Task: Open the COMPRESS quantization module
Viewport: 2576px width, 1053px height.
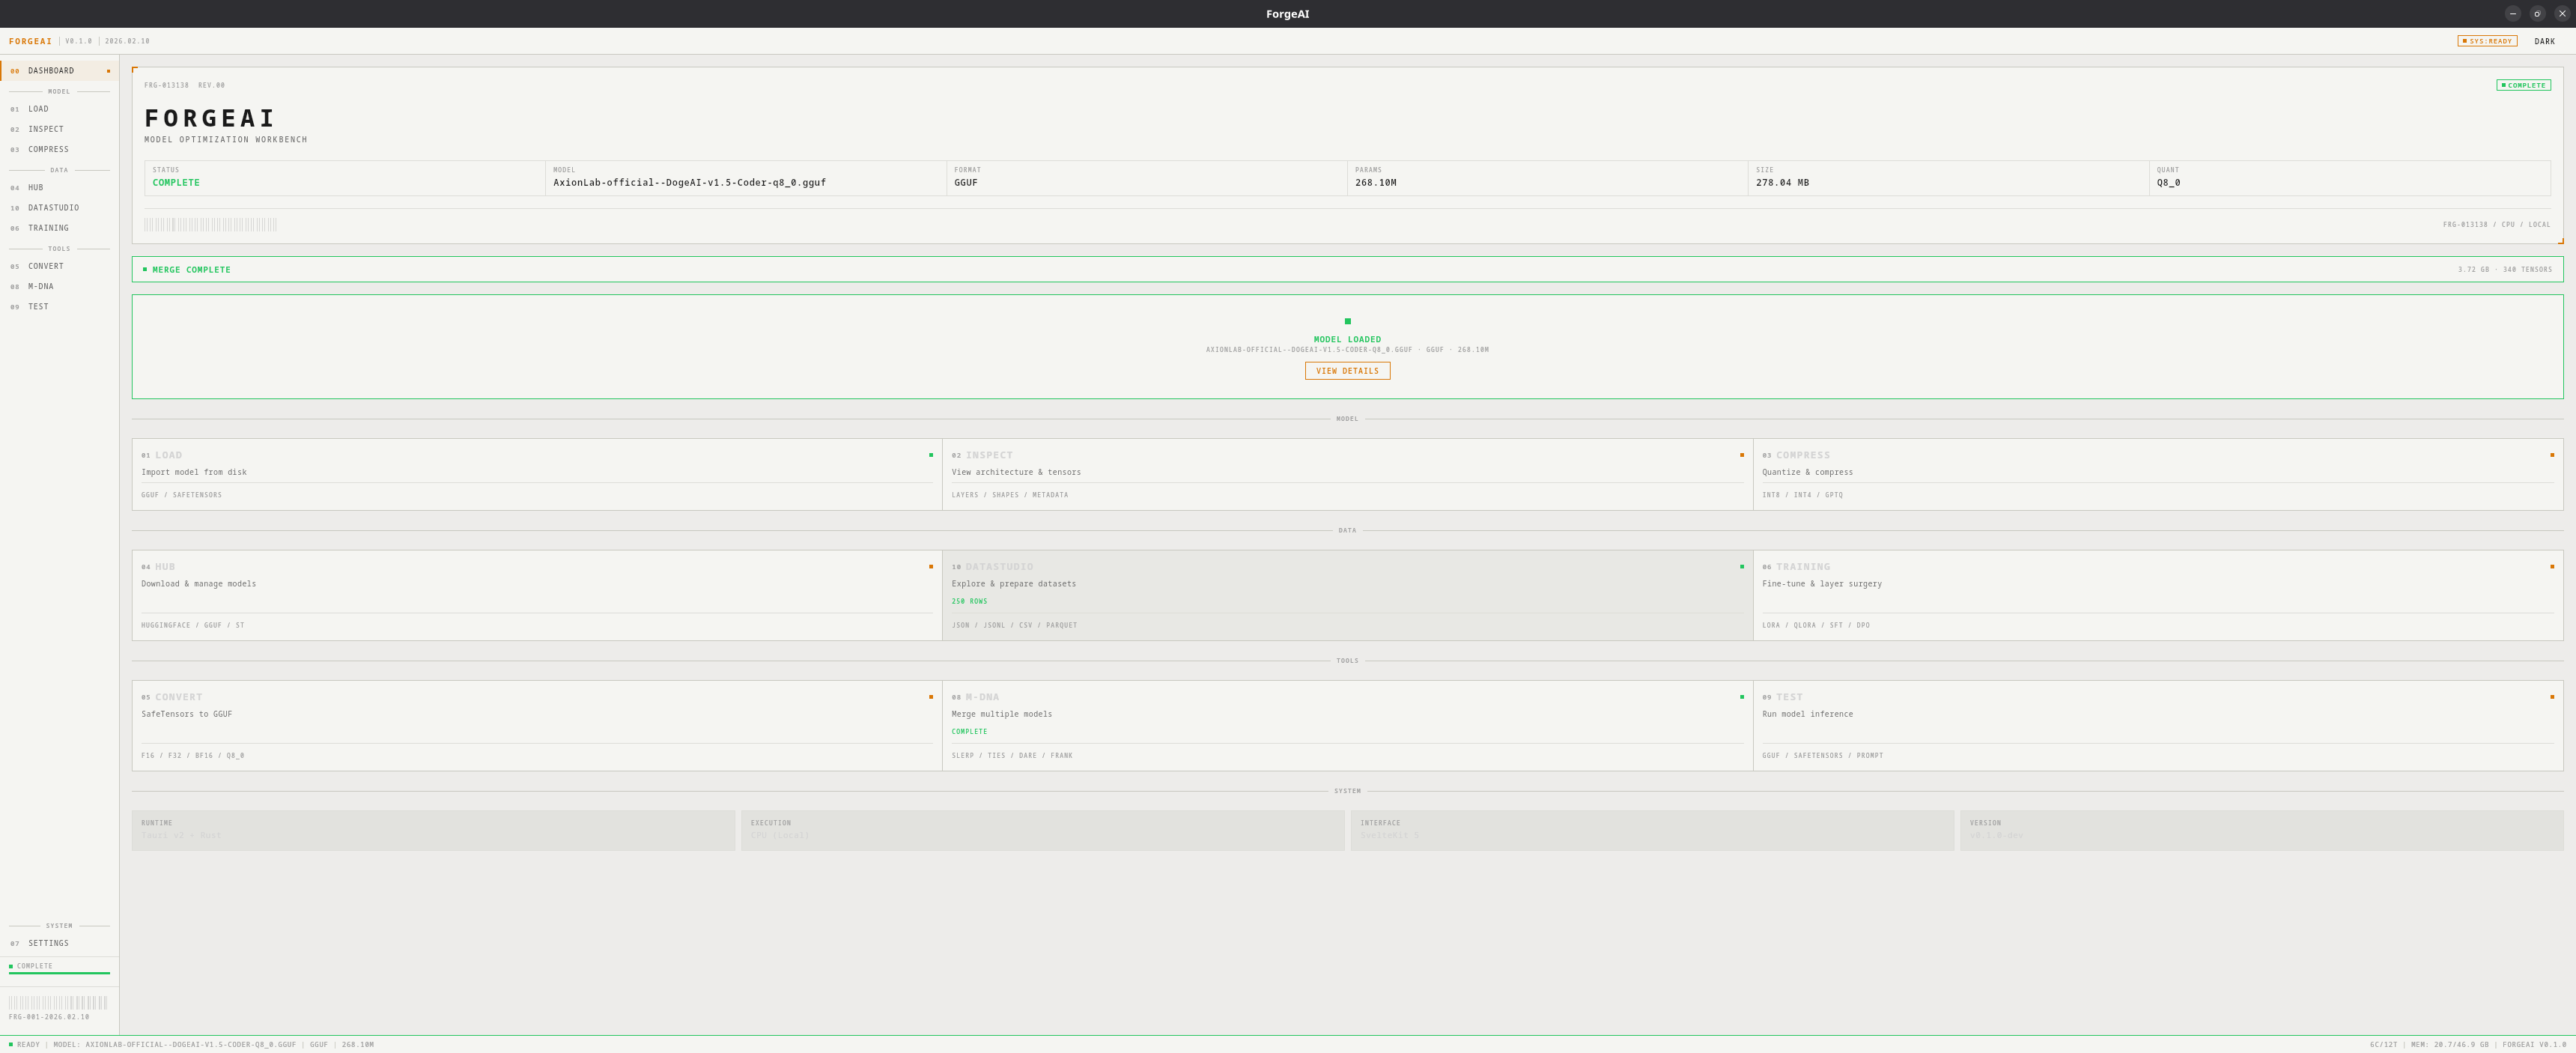Action: point(47,149)
